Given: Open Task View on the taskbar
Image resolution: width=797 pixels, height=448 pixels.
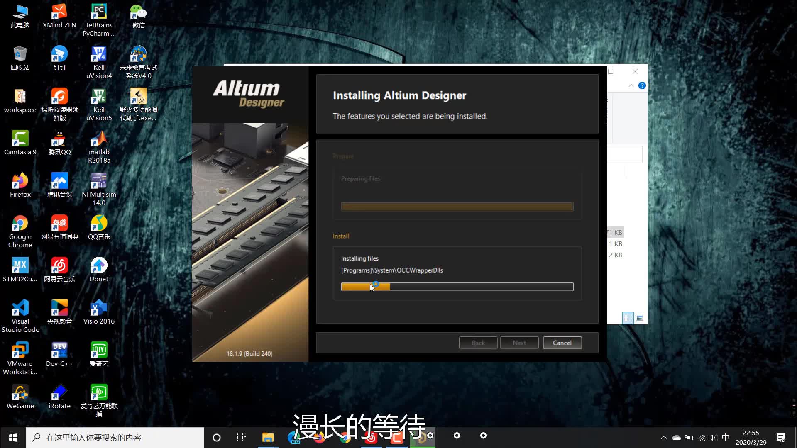Looking at the screenshot, I should point(242,438).
